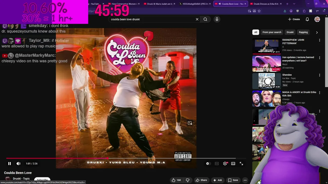
Task: Save the video to a playlist
Action: click(233, 180)
